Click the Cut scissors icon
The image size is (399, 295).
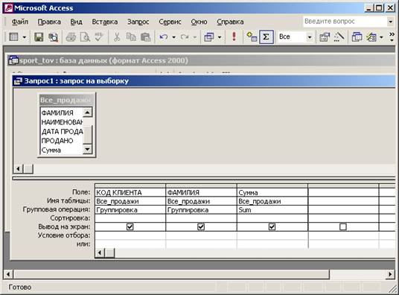point(117,37)
